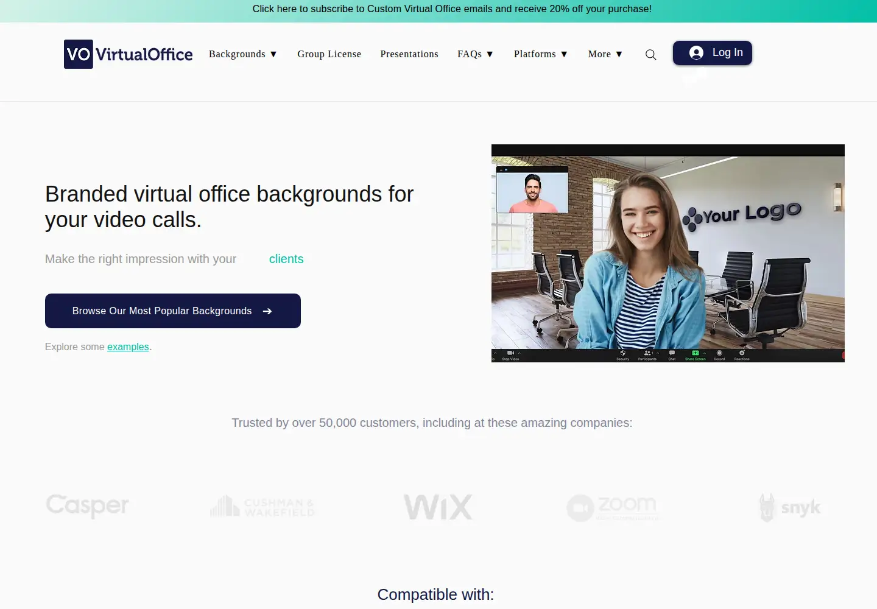Click the Log In button
Screen dimensions: 877x609
(713, 53)
